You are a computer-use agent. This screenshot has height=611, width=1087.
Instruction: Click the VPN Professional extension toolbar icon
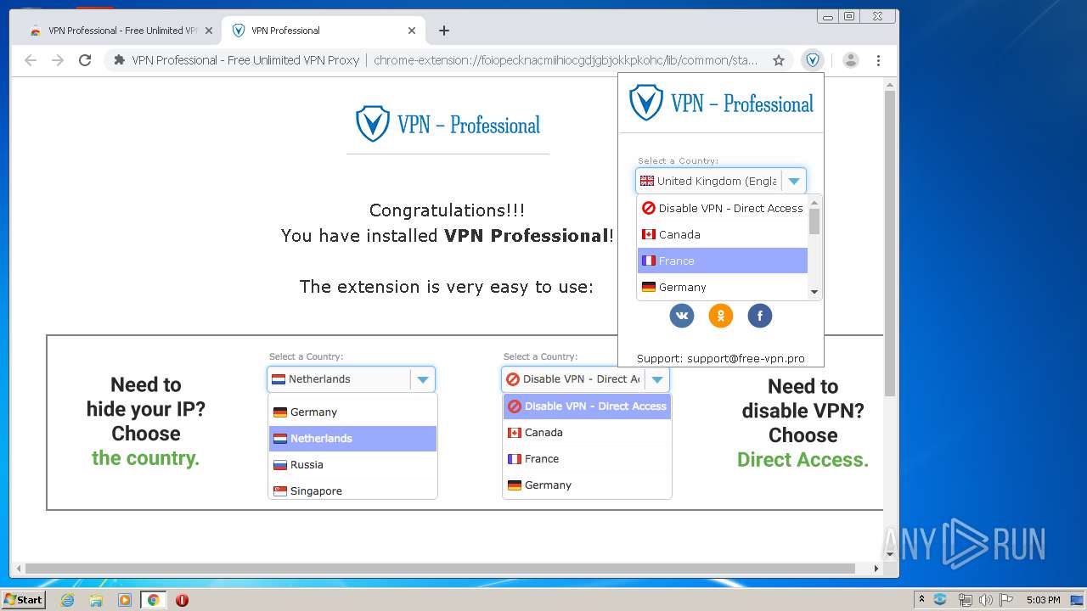pyautogui.click(x=813, y=60)
